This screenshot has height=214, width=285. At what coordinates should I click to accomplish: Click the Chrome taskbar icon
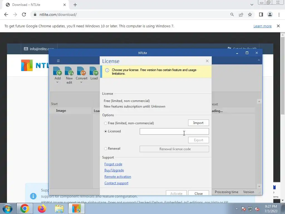pyautogui.click(x=25, y=208)
